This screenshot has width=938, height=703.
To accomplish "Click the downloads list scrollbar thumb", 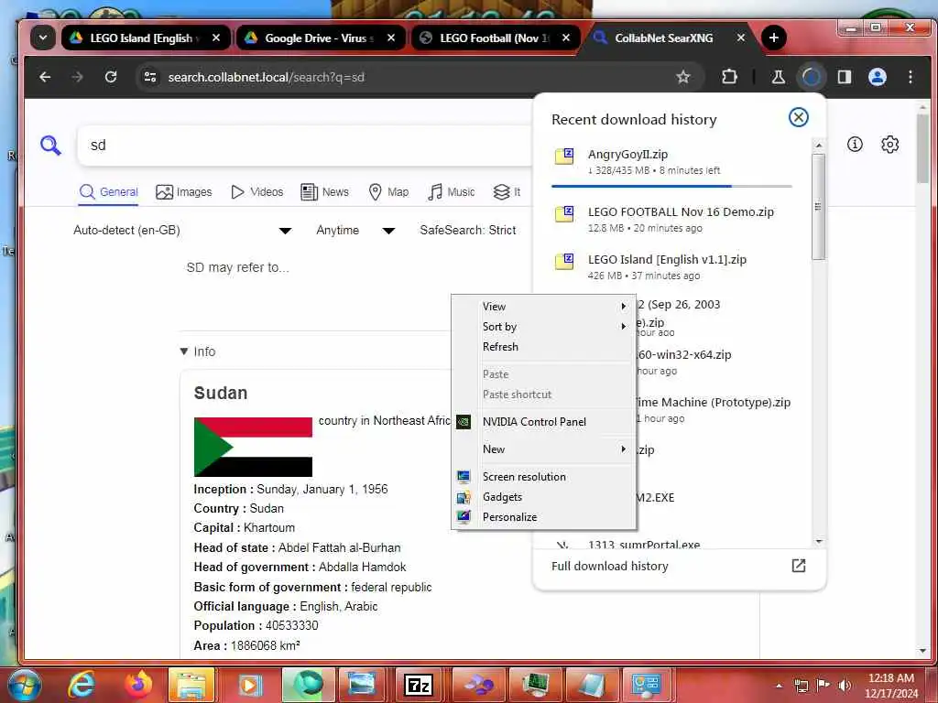I will pyautogui.click(x=818, y=207).
